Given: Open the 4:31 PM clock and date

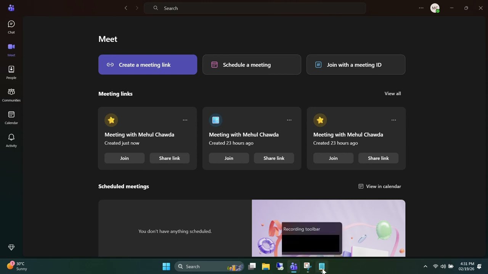Looking at the screenshot, I should point(467,266).
